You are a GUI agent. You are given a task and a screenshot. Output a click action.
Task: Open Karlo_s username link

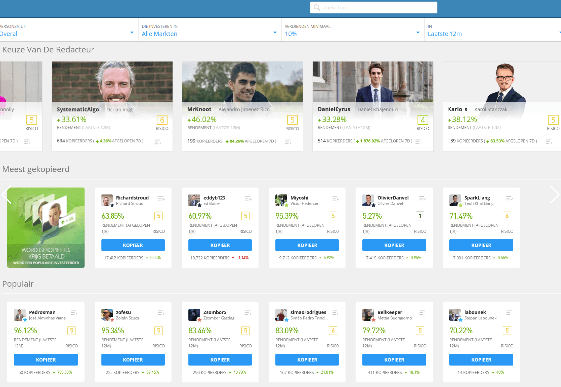coord(457,109)
